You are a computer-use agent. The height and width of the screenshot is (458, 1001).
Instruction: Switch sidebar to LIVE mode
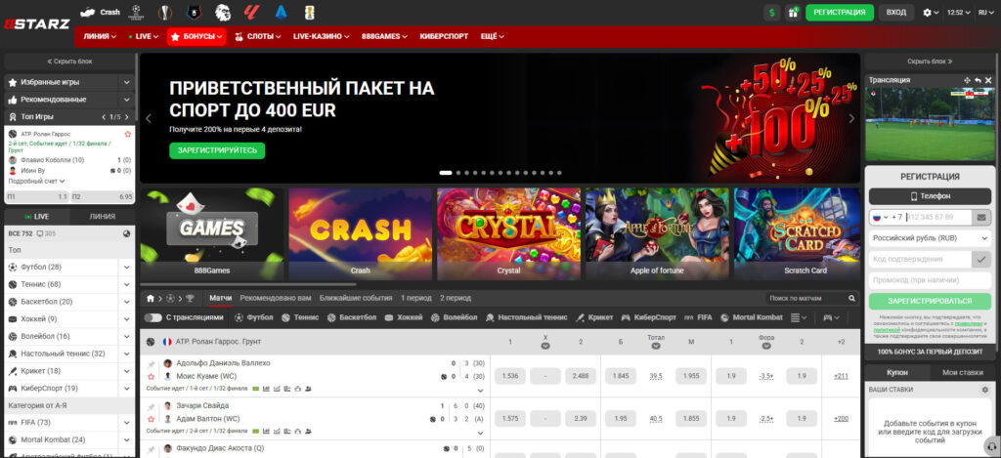pos(36,216)
